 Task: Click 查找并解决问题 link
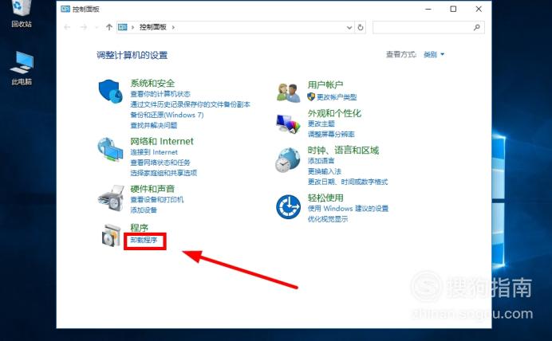[x=154, y=126]
